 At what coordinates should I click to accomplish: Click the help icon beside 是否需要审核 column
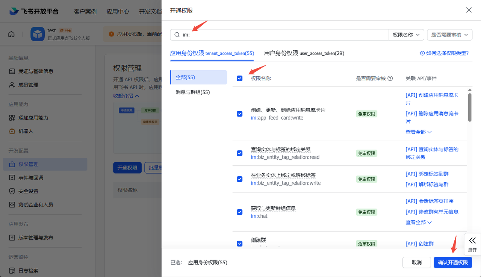390,79
